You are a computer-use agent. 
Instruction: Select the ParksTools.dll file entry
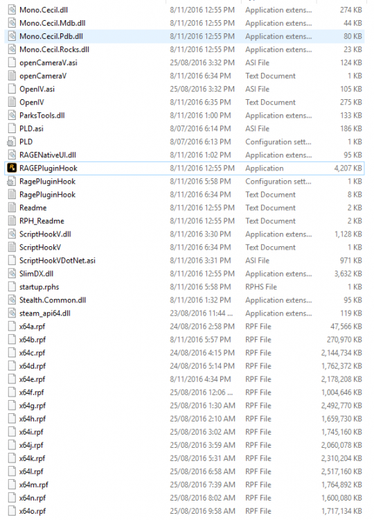186,115
